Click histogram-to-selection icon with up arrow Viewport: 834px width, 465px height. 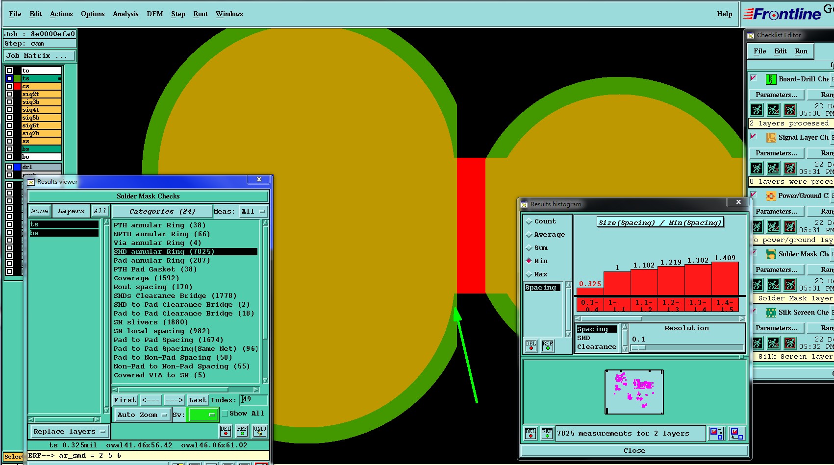tap(736, 434)
